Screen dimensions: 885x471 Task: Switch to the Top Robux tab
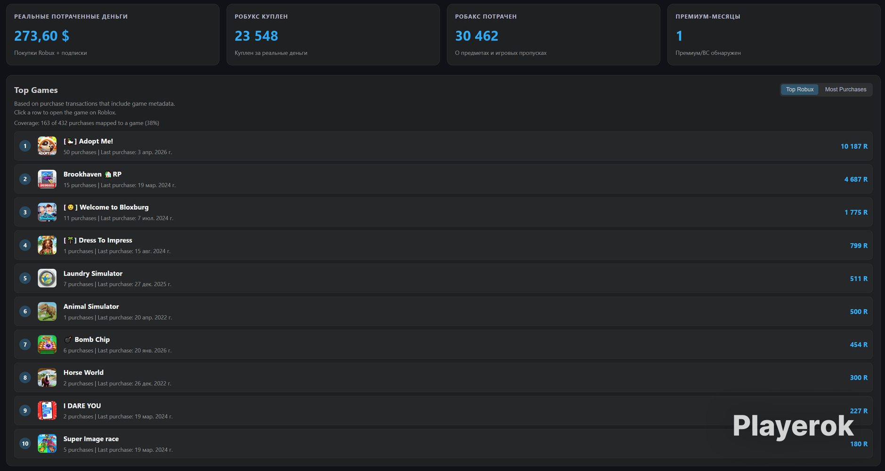coord(799,89)
